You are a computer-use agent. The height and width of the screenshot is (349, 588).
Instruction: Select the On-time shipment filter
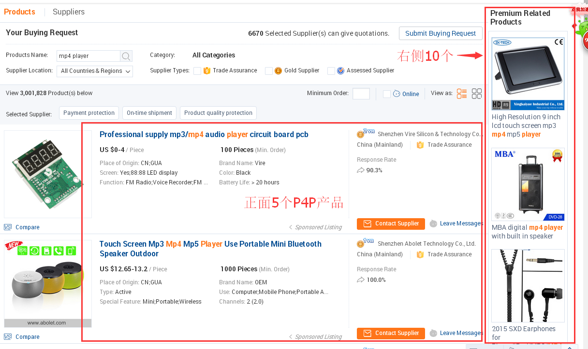coord(149,113)
